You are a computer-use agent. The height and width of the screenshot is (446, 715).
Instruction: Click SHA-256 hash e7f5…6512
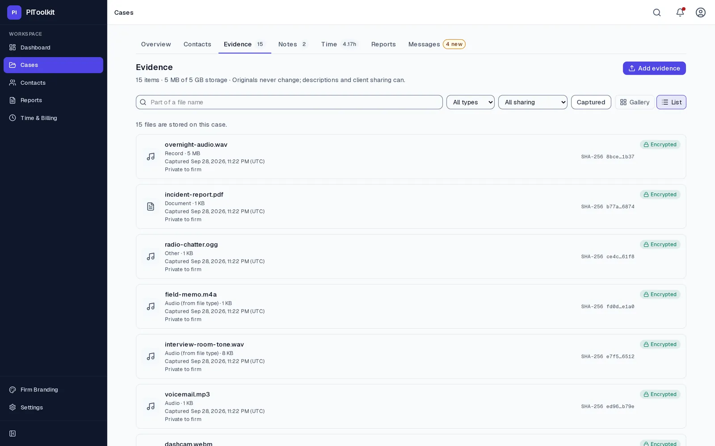(607, 356)
